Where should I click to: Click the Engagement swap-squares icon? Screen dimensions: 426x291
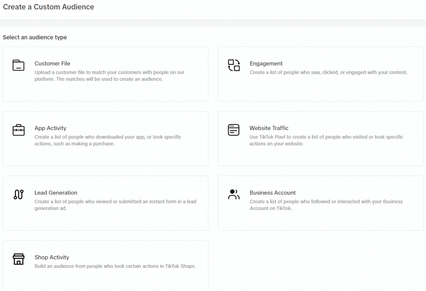tap(234, 65)
